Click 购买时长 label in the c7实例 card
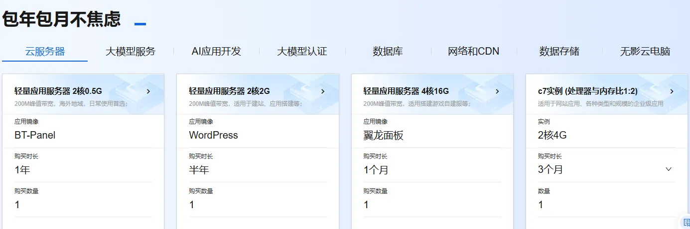Viewport: 690px width, 229px height. [550, 156]
